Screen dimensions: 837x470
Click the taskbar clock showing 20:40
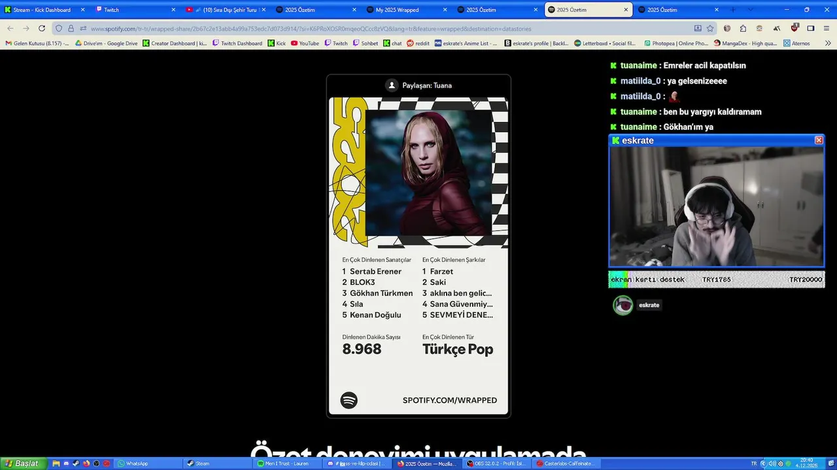pos(807,463)
